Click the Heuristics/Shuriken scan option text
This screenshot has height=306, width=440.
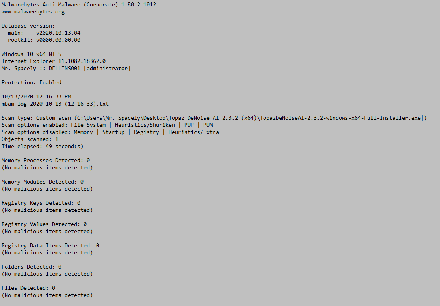coord(145,125)
